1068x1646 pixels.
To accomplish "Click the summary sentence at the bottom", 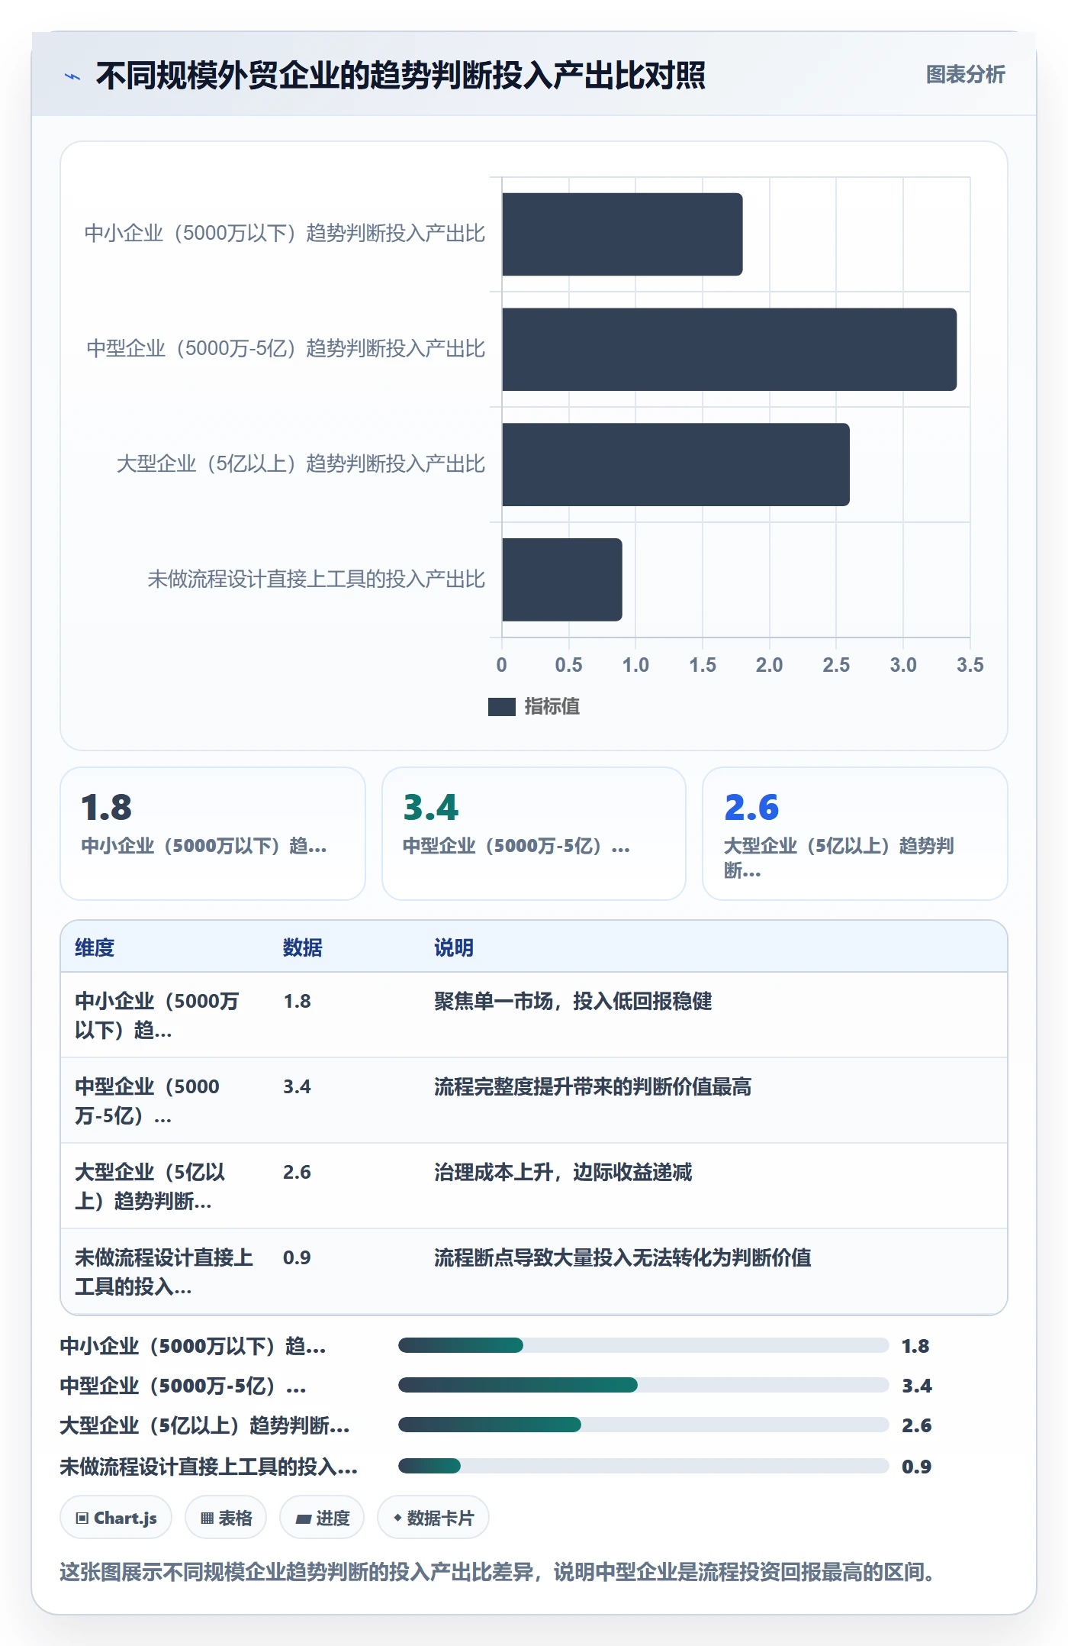I will [499, 1572].
